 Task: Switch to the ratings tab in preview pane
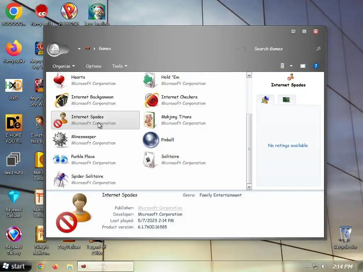pyautogui.click(x=265, y=100)
